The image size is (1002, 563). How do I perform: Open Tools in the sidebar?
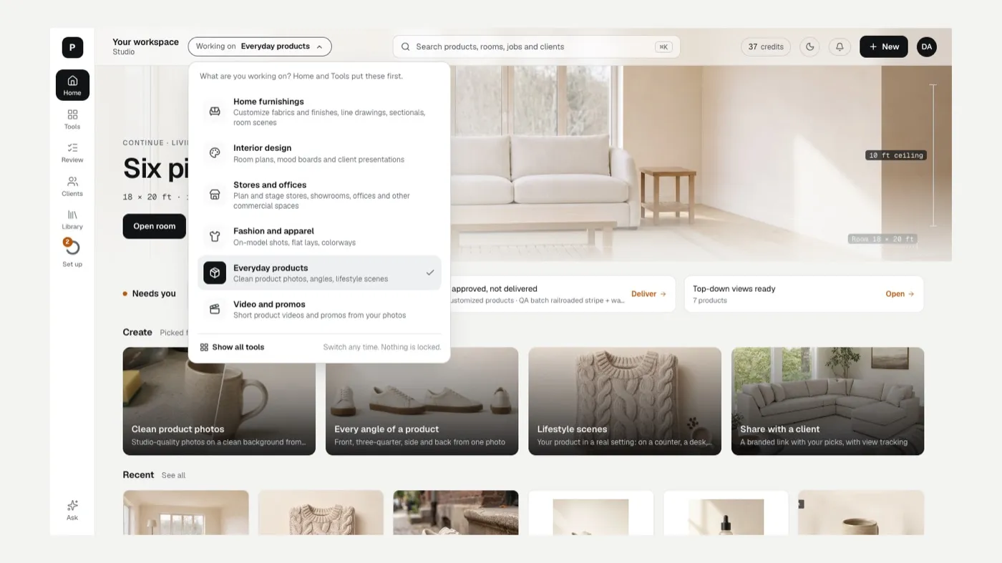[x=72, y=119]
